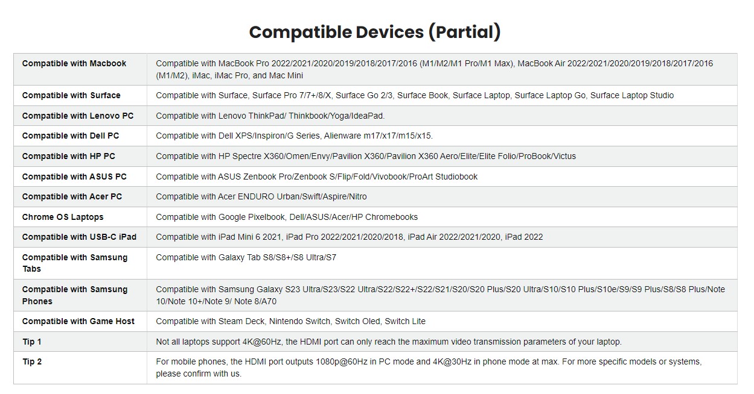Select the Compatible with Macbook row label
Screen dimensions: 754x394
pos(74,63)
